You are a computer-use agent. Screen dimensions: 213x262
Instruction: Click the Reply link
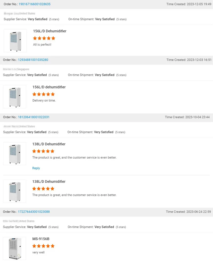[x=36, y=168]
